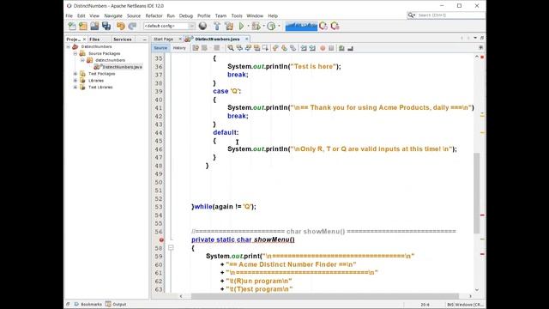The width and height of the screenshot is (549, 309).
Task: Click the editor scroll down arrow
Action: tap(477, 290)
